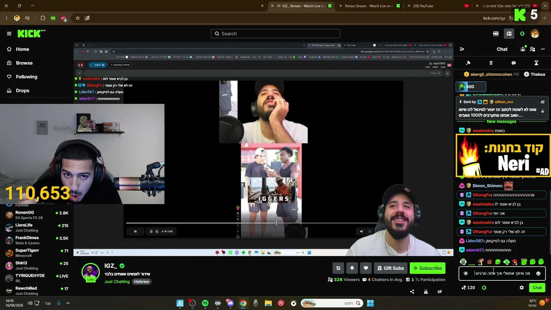This screenshot has width=551, height=310.
Task: Open chat settings gear
Action: click(522, 288)
